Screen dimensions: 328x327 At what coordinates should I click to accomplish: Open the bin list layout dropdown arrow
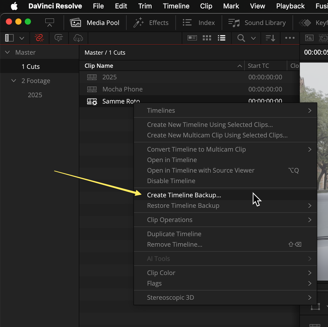[22, 38]
